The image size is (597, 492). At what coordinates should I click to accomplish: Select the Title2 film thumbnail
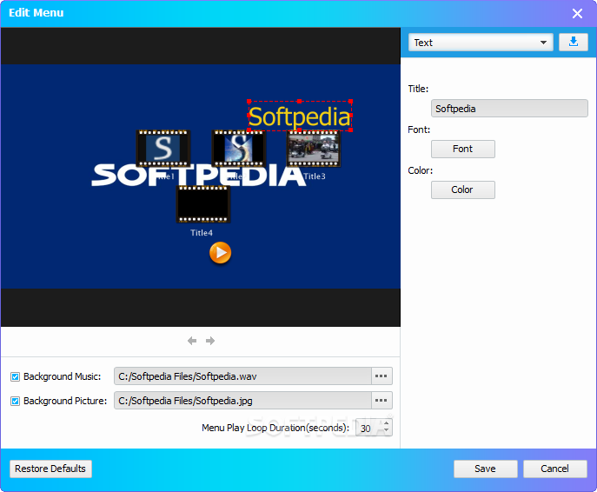point(239,149)
